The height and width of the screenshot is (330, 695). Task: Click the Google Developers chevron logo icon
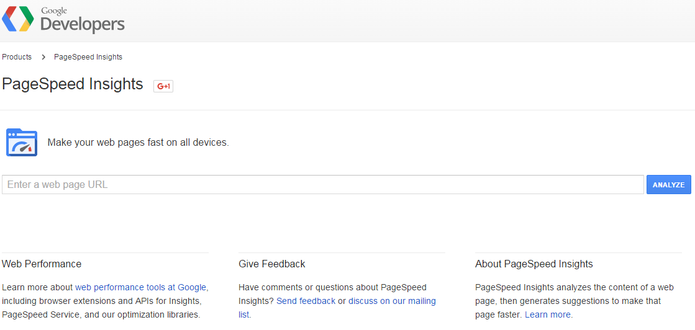click(17, 19)
